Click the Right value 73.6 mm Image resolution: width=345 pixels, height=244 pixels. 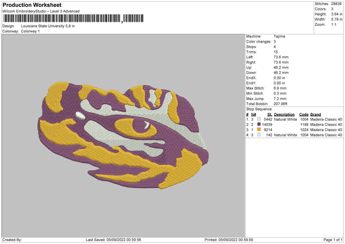pos(281,62)
